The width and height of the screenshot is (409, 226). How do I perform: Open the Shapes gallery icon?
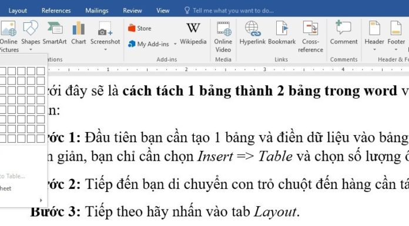click(31, 28)
